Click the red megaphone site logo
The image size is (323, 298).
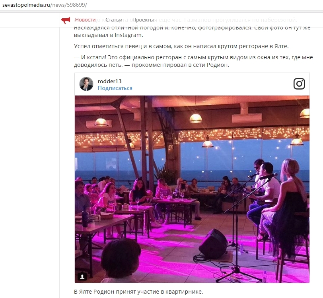(x=66, y=20)
